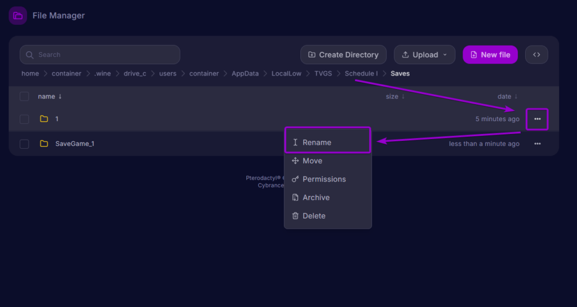Choose Move in the context menu
This screenshot has width=577, height=307.
pos(327,161)
